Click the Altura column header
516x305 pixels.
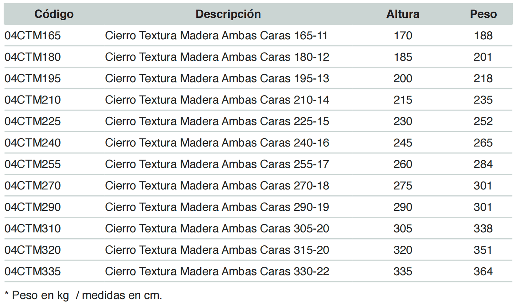[x=403, y=14]
